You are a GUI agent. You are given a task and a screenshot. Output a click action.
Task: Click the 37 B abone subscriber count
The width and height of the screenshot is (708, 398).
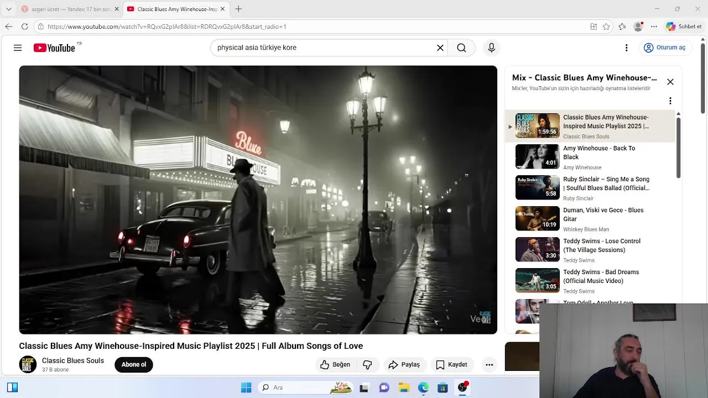click(x=55, y=370)
